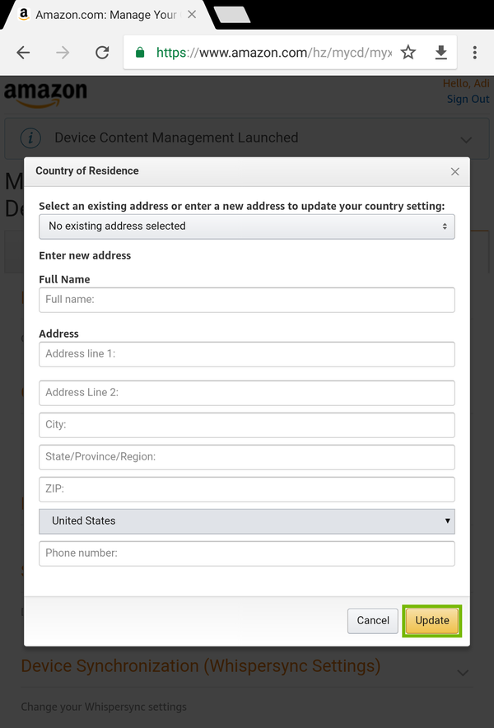The width and height of the screenshot is (494, 728).
Task: Switch to the Amazon.com browser tab
Action: (x=99, y=15)
